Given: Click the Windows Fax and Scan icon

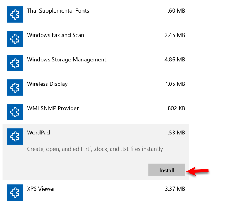Looking at the screenshot, I should (15, 39).
